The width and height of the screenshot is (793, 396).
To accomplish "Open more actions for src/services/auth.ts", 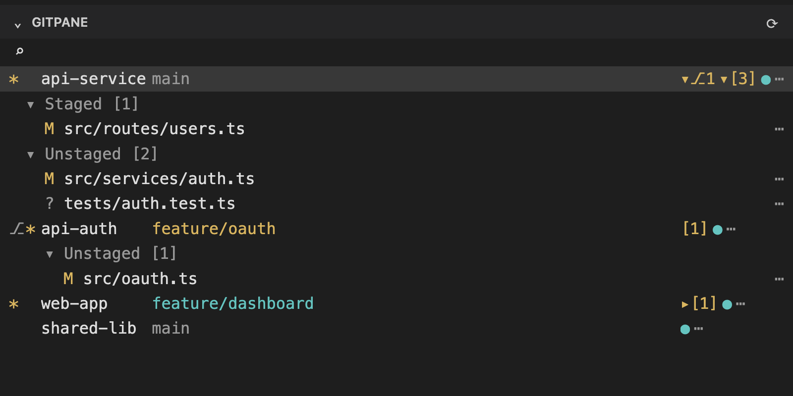I will pos(779,179).
